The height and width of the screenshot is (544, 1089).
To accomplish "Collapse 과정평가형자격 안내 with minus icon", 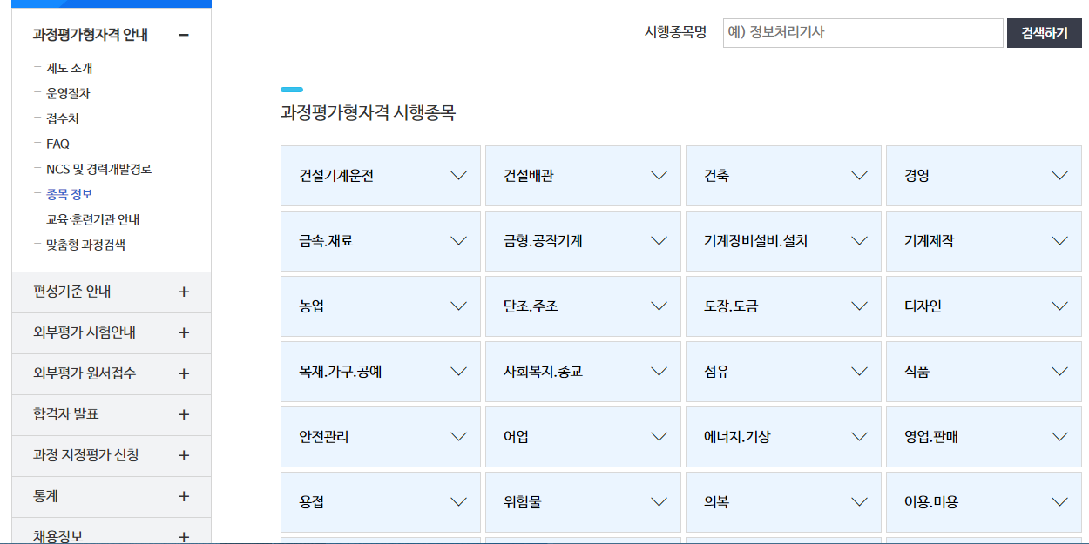I will pos(183,35).
